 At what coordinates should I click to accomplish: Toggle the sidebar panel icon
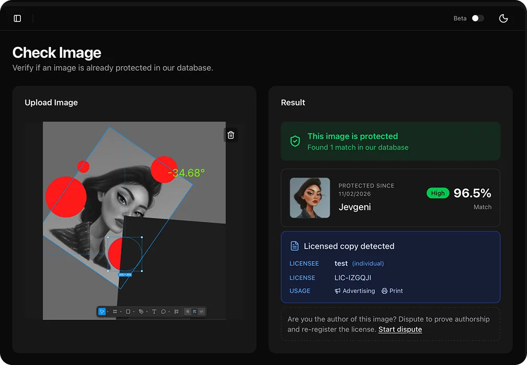click(17, 18)
